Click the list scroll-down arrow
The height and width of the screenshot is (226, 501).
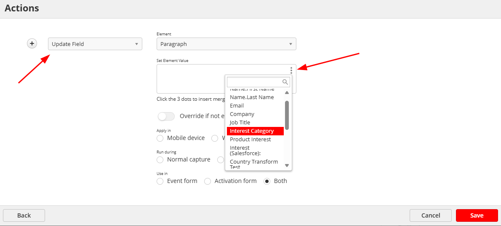(x=287, y=166)
